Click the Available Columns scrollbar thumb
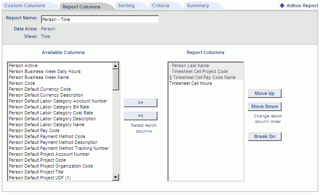The height and width of the screenshot is (195, 320). (x=116, y=80)
